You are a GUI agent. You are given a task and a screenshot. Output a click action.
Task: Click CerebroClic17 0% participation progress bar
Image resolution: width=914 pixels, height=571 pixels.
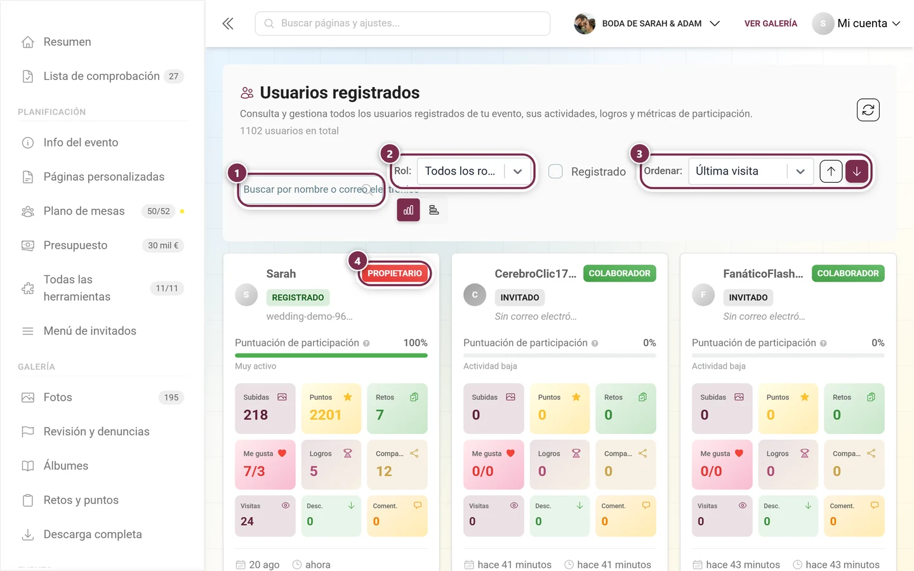[x=560, y=355]
